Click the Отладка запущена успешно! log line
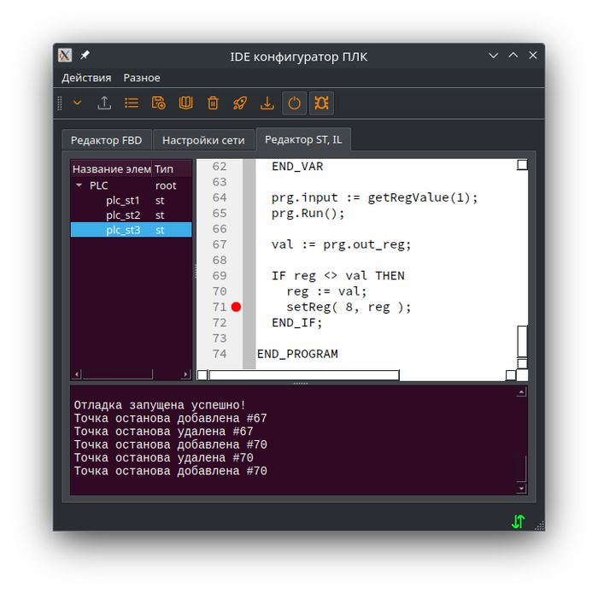Screen dimensions: 598x594 (160, 405)
